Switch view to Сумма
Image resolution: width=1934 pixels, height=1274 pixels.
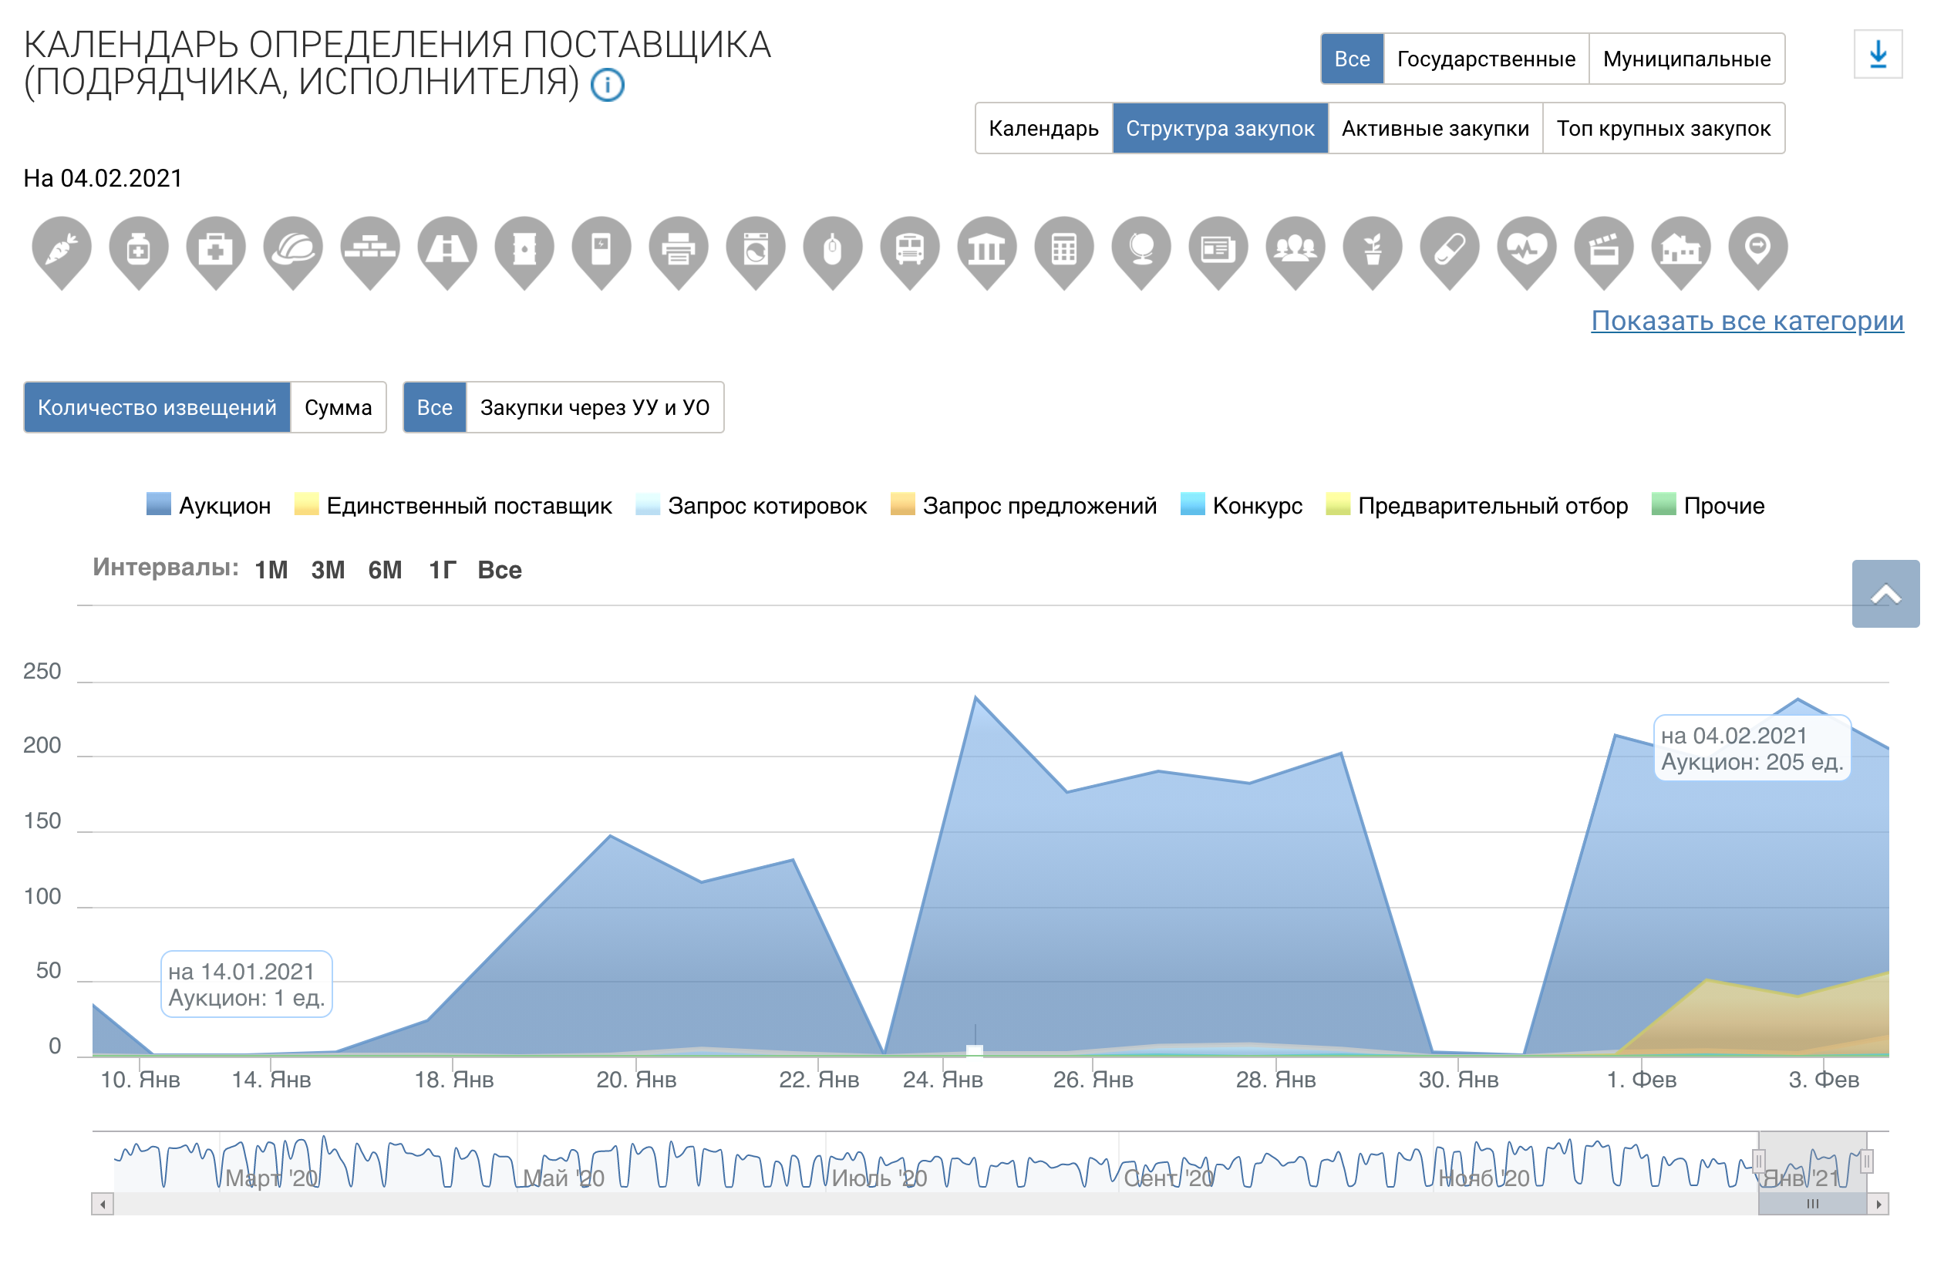tap(338, 408)
